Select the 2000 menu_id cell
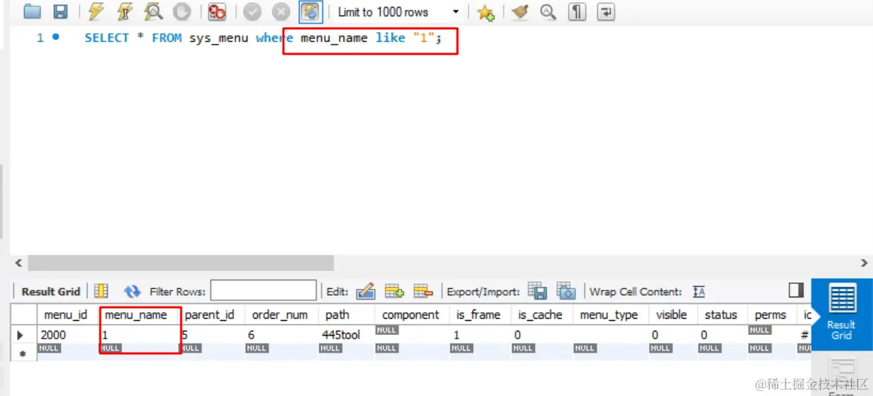Viewport: 873px width, 396px height. 67,334
